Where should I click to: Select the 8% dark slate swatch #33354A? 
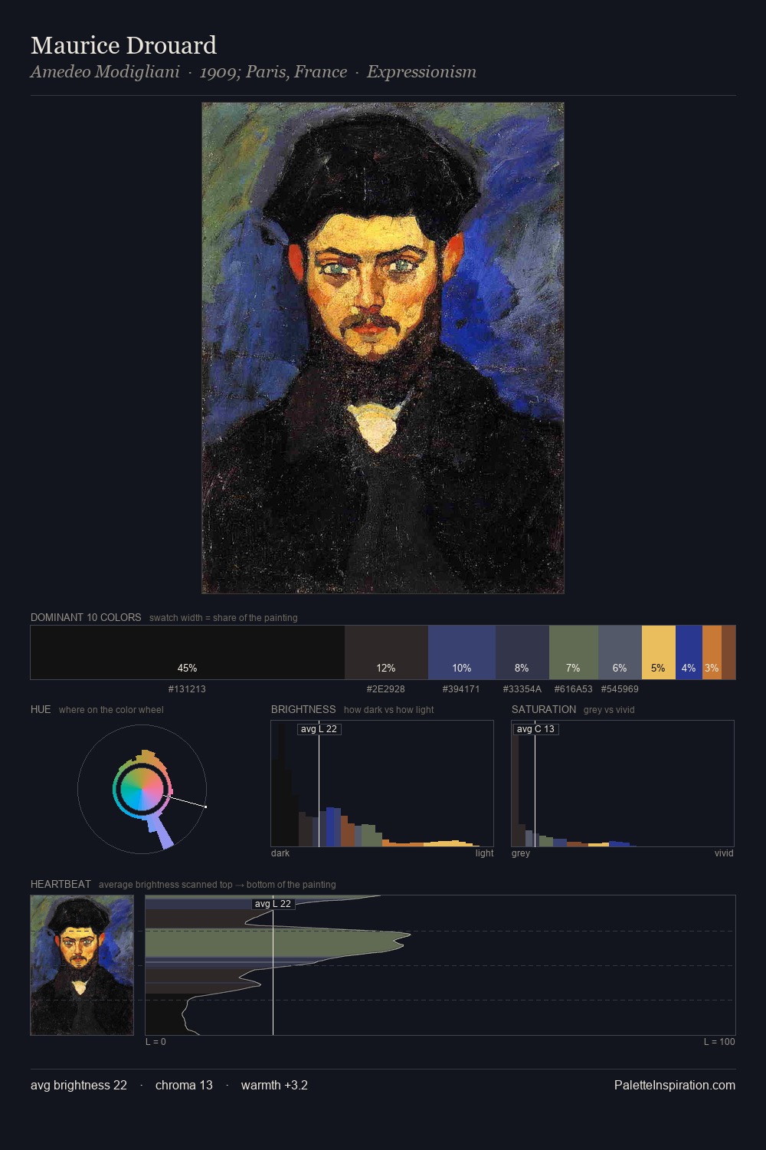(x=522, y=652)
